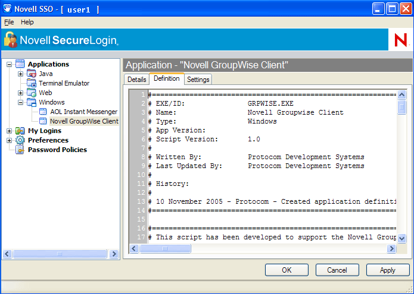Click the Apply button
Image resolution: width=414 pixels, height=294 pixels.
[x=388, y=270]
